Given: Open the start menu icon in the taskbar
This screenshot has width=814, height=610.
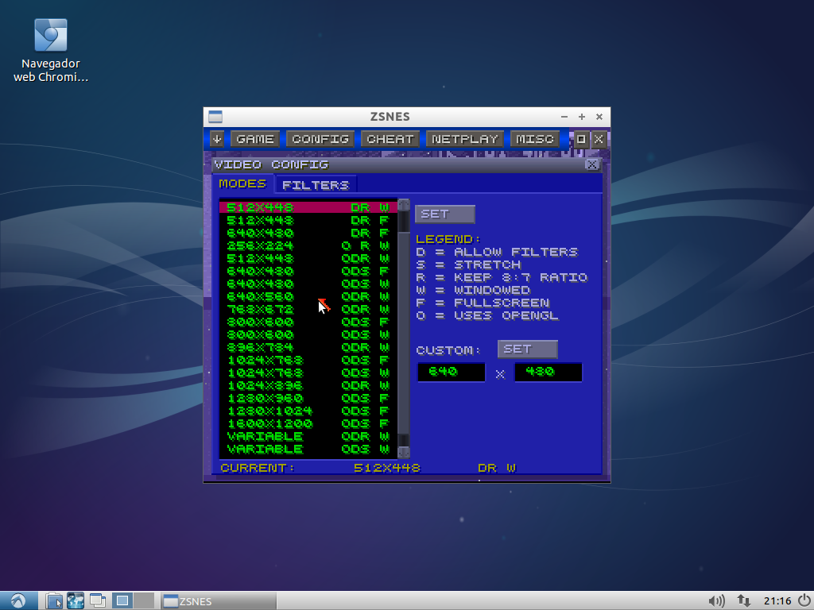Looking at the screenshot, I should click(x=18, y=600).
